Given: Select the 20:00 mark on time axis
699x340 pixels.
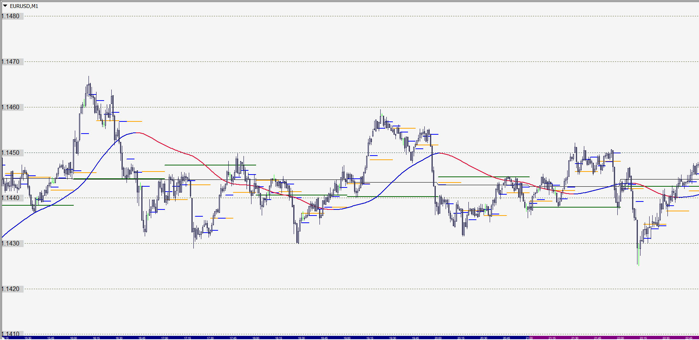Looking at the screenshot, I should 438,338.
